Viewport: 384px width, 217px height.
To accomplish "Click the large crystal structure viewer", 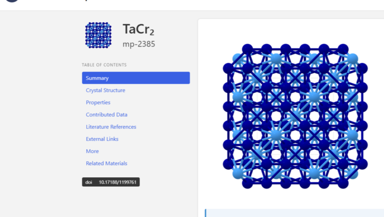I will point(295,116).
